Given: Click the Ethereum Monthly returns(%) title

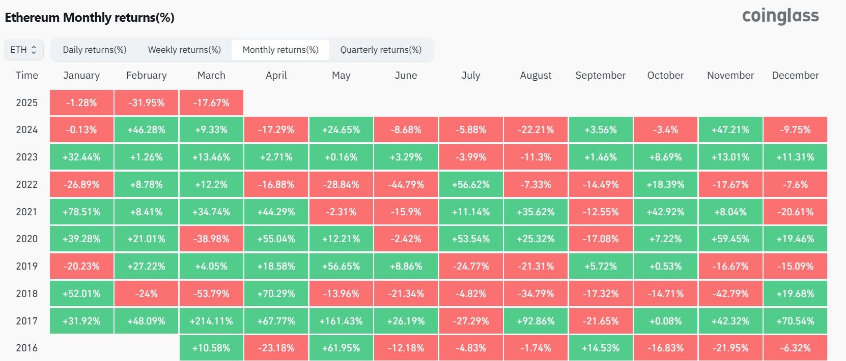Looking at the screenshot, I should (x=90, y=18).
